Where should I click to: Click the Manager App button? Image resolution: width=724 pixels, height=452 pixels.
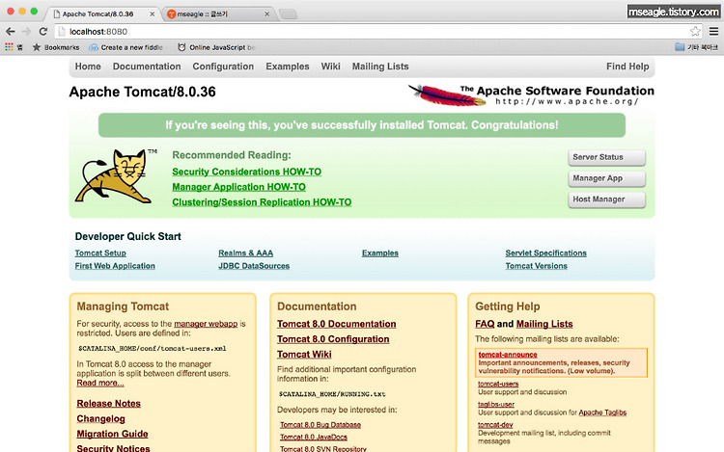click(607, 178)
